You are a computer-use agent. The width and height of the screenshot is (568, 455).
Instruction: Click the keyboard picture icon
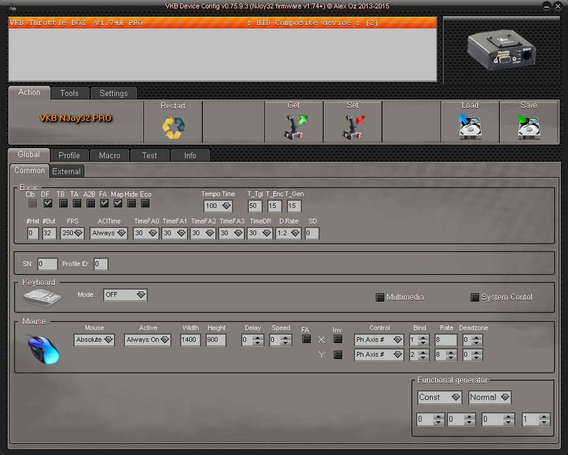pos(42,297)
